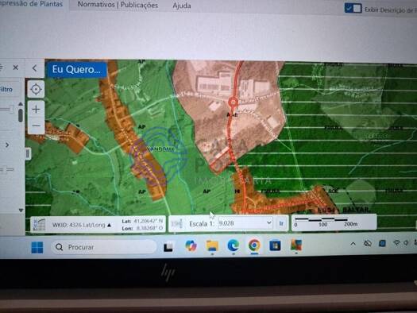Open File Explorer from the taskbar

[x=212, y=245]
